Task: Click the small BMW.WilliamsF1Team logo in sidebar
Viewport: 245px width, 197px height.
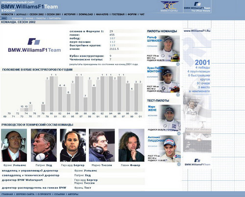Action: click(x=197, y=162)
